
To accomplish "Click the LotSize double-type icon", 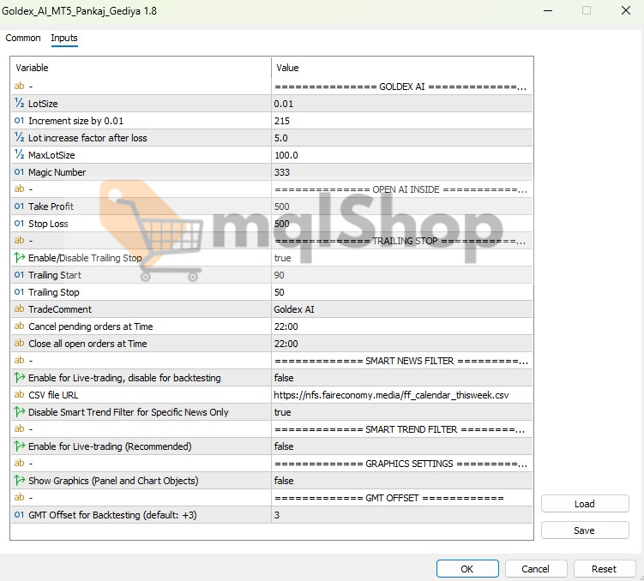I will tap(19, 104).
